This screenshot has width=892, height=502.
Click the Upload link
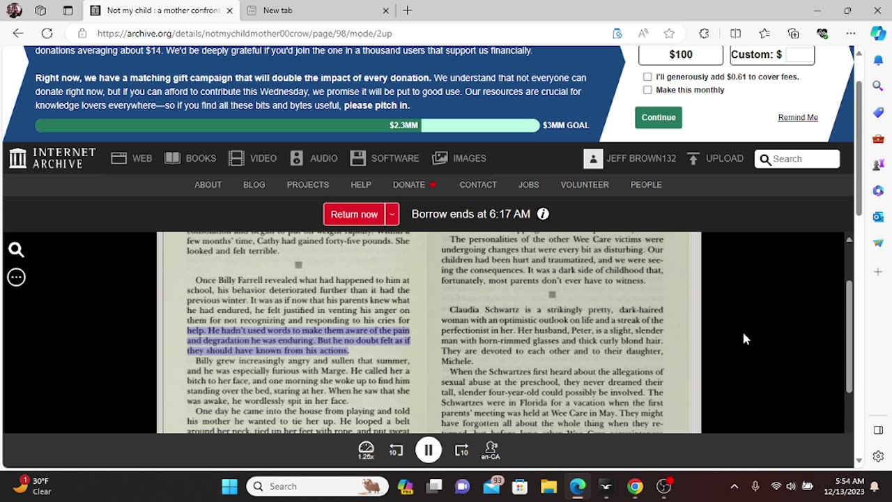click(715, 158)
